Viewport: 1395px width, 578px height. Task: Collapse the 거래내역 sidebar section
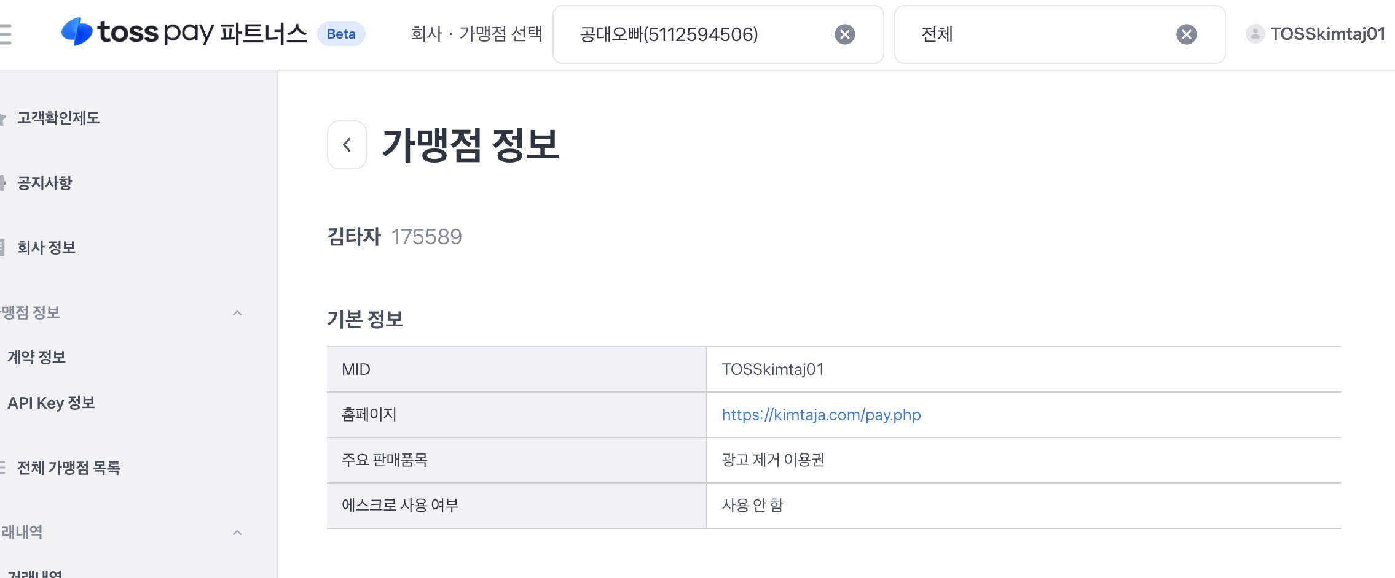(x=237, y=533)
